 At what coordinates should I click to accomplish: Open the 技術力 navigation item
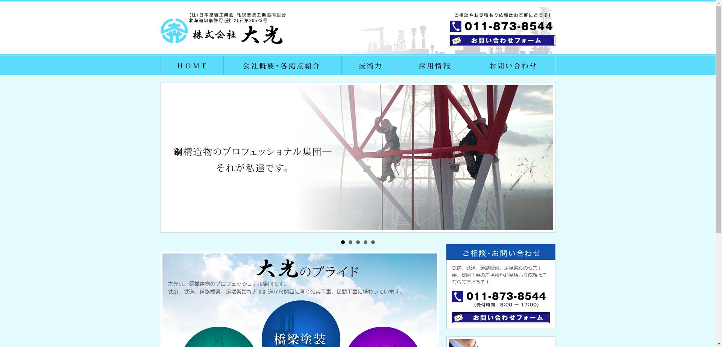point(370,66)
